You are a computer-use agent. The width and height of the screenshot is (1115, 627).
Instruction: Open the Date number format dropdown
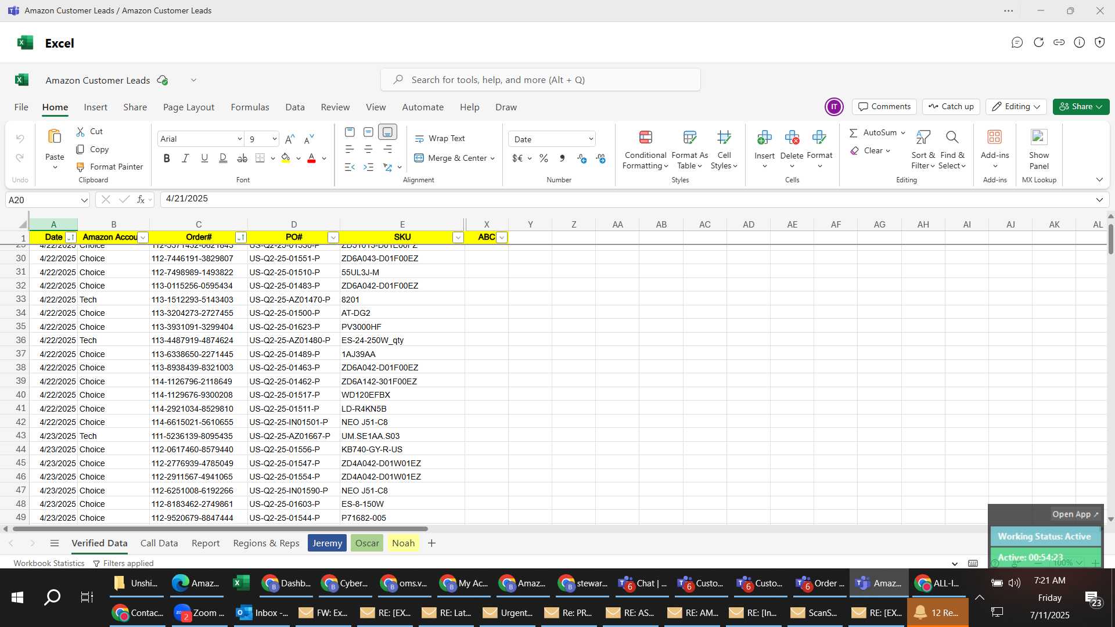coord(591,139)
